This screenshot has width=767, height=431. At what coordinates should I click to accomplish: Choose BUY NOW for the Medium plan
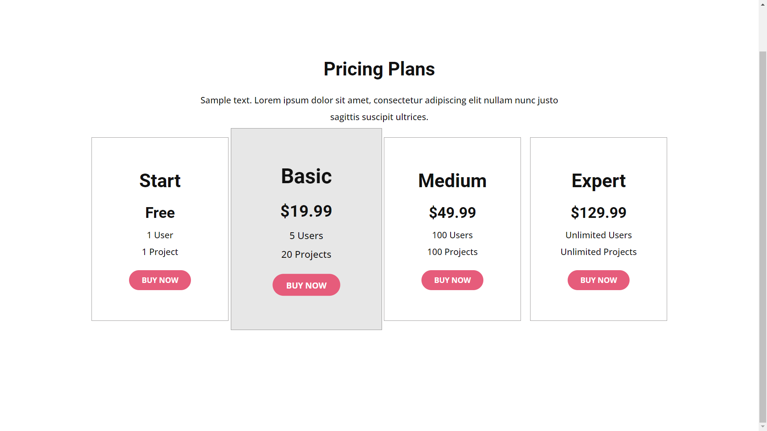tap(452, 280)
